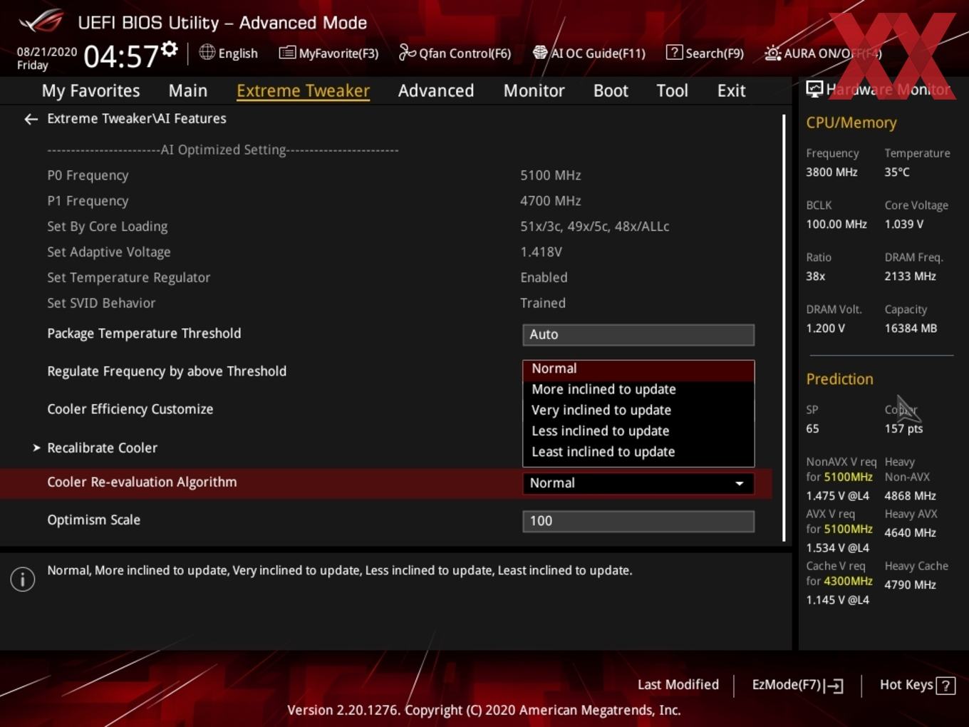Select Cooler Efficiency Customize label
The height and width of the screenshot is (727, 969).
click(130, 409)
